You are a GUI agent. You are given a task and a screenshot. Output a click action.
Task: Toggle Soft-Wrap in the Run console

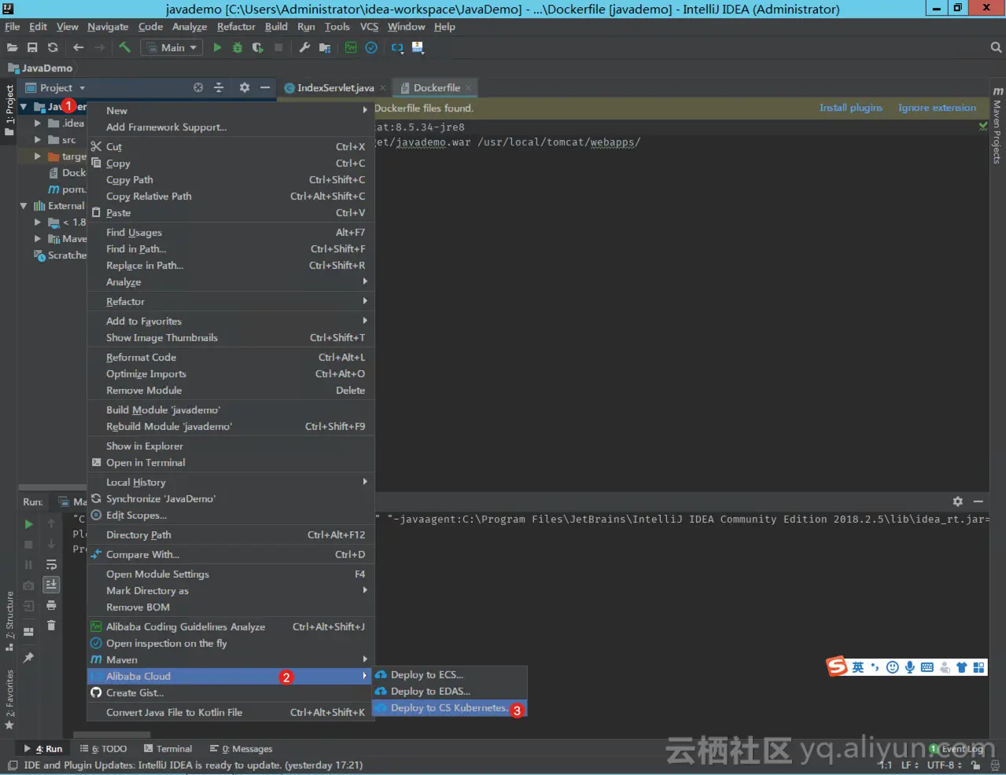tap(51, 565)
